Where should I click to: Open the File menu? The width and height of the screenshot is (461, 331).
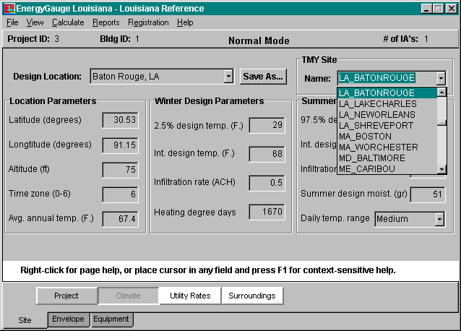click(x=12, y=22)
